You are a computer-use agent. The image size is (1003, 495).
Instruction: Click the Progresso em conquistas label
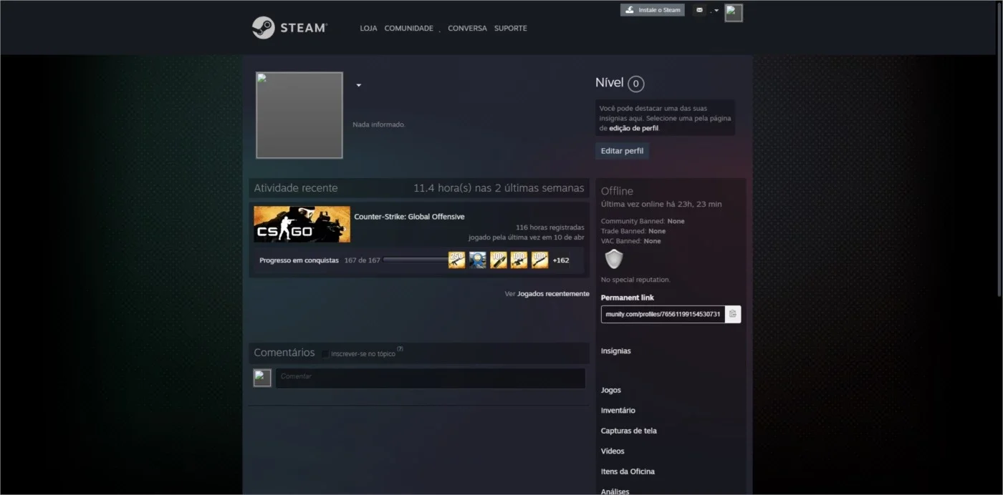299,260
